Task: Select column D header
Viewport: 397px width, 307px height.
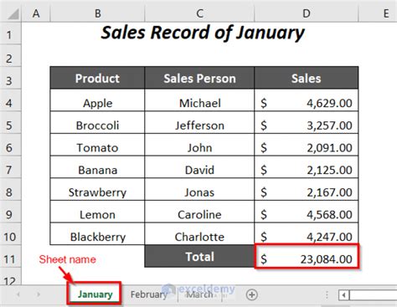Action: (x=307, y=13)
